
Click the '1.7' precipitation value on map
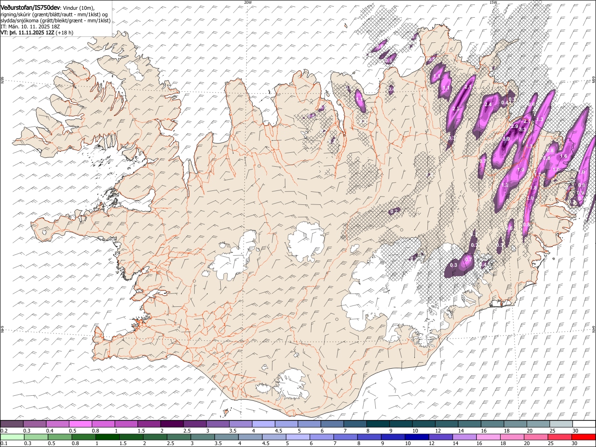[x=537, y=175]
